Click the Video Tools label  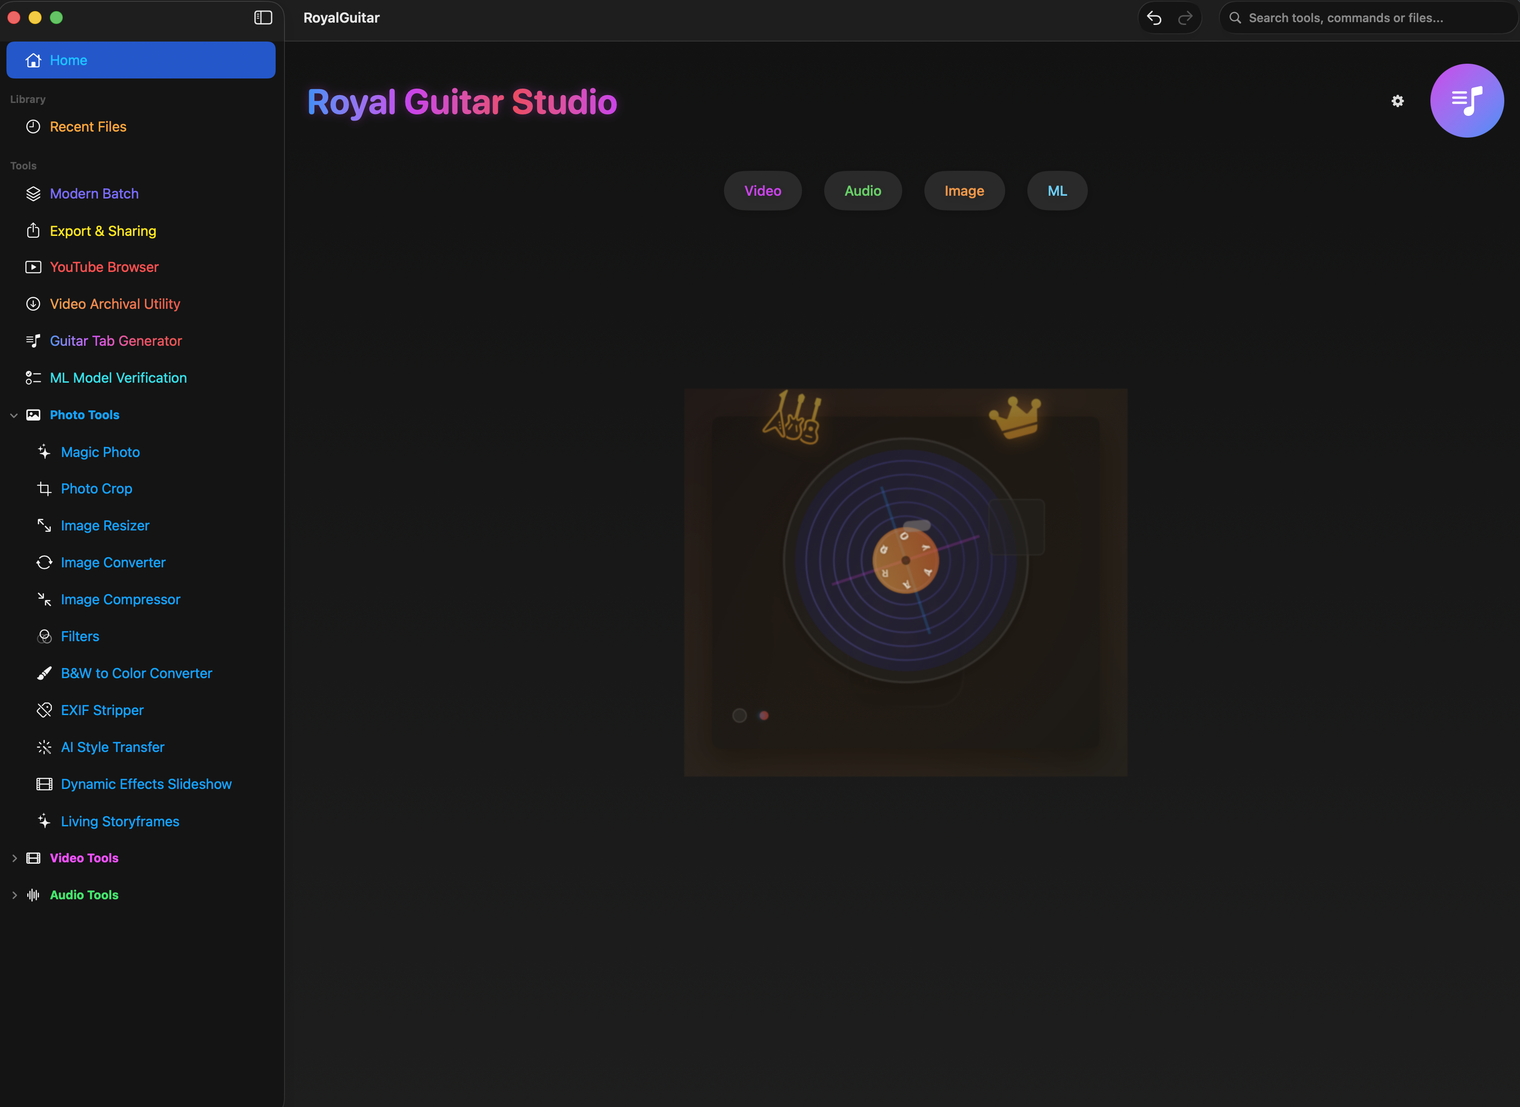point(84,858)
